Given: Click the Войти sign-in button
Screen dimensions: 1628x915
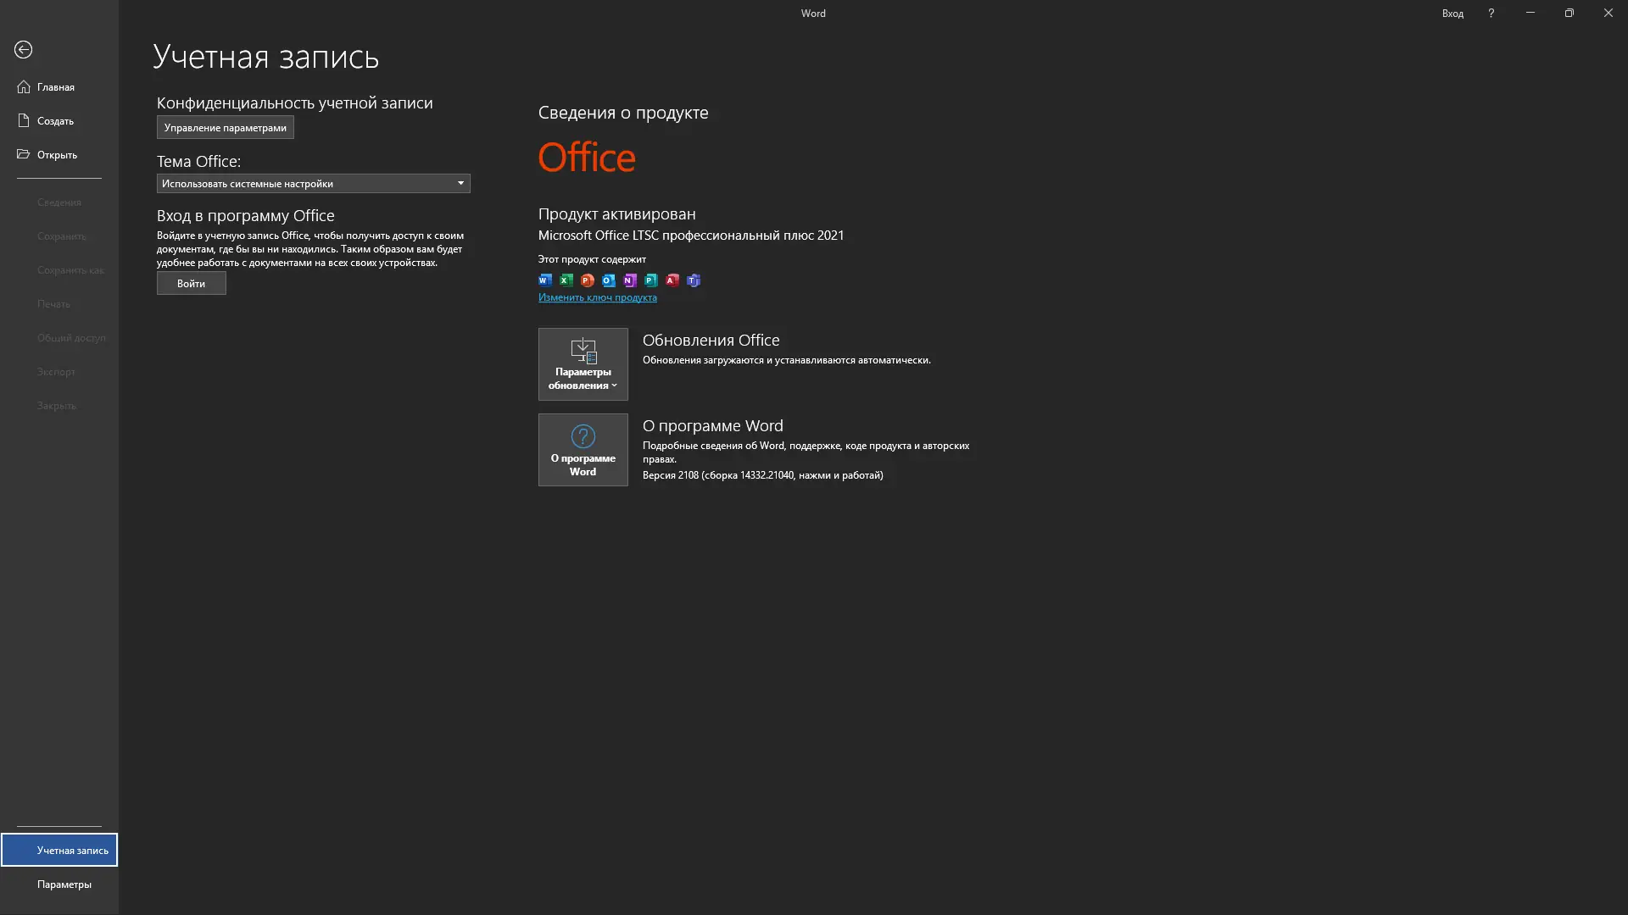Looking at the screenshot, I should (x=191, y=284).
